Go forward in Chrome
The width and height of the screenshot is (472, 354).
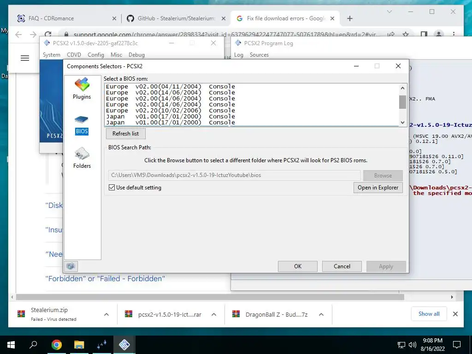tap(33, 34)
